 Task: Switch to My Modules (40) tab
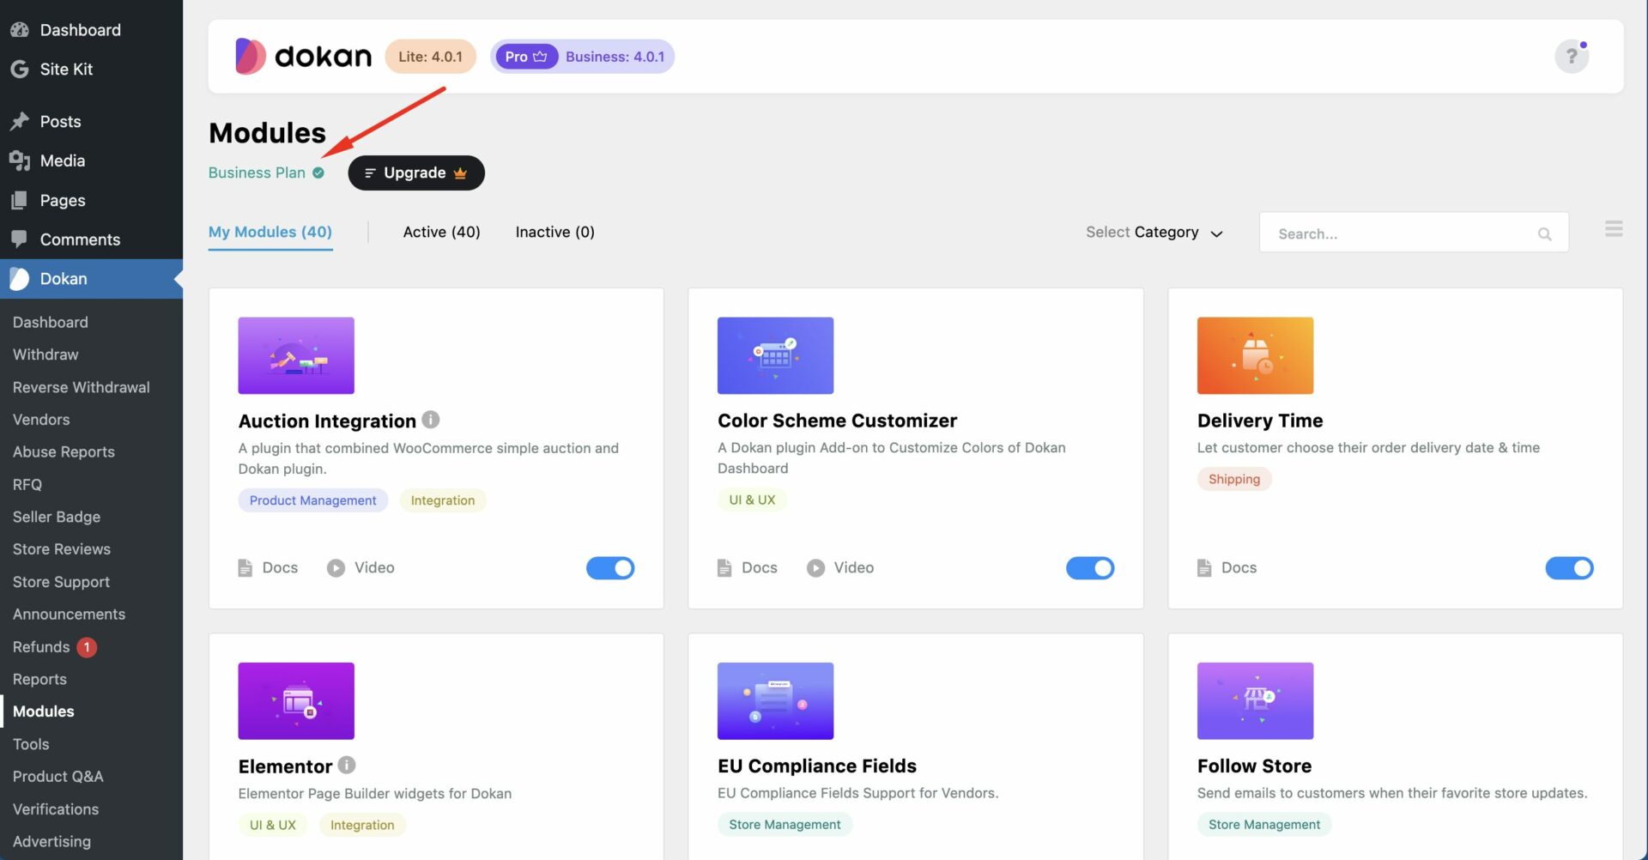click(x=270, y=232)
